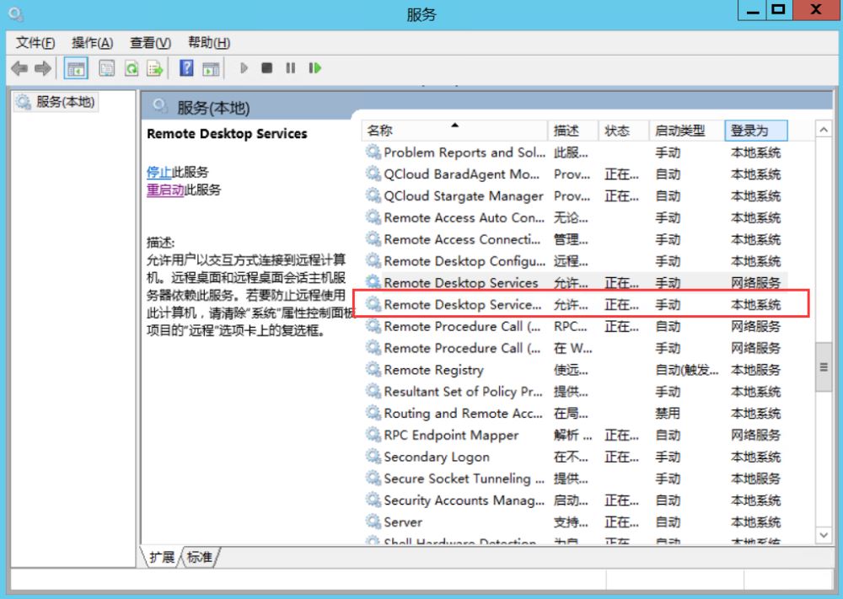843x599 pixels.
Task: Click the Forward arrow toolbar icon
Action: (42, 68)
